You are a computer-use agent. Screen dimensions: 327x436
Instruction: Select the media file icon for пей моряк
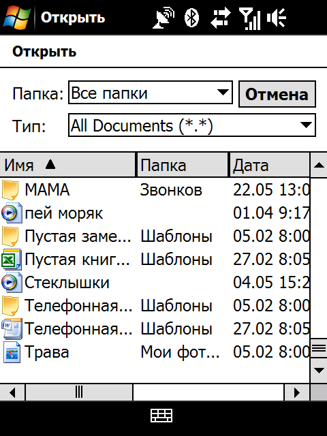coord(12,213)
